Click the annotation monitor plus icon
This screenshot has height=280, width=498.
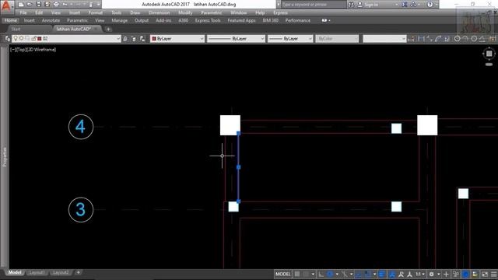[x=446, y=274]
